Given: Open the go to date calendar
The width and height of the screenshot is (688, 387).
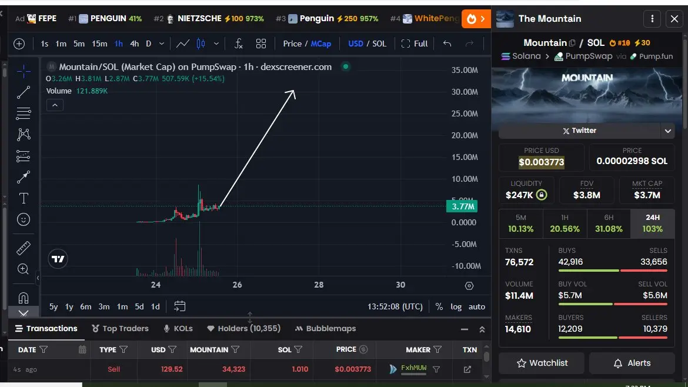Looking at the screenshot, I should pos(179,306).
